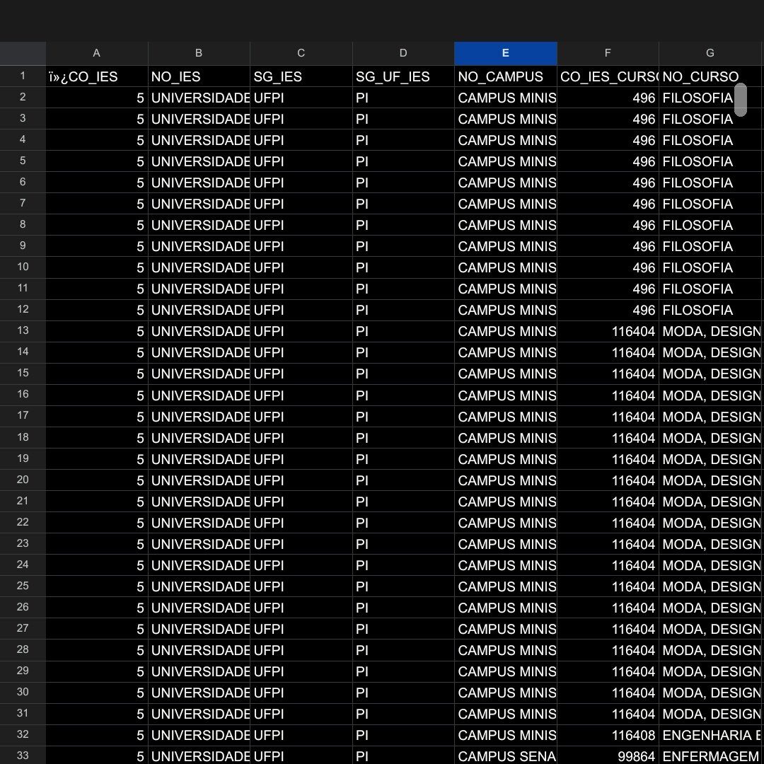Screen dimensions: 764x764
Task: Click the select-all corner box
Action: [x=23, y=53]
